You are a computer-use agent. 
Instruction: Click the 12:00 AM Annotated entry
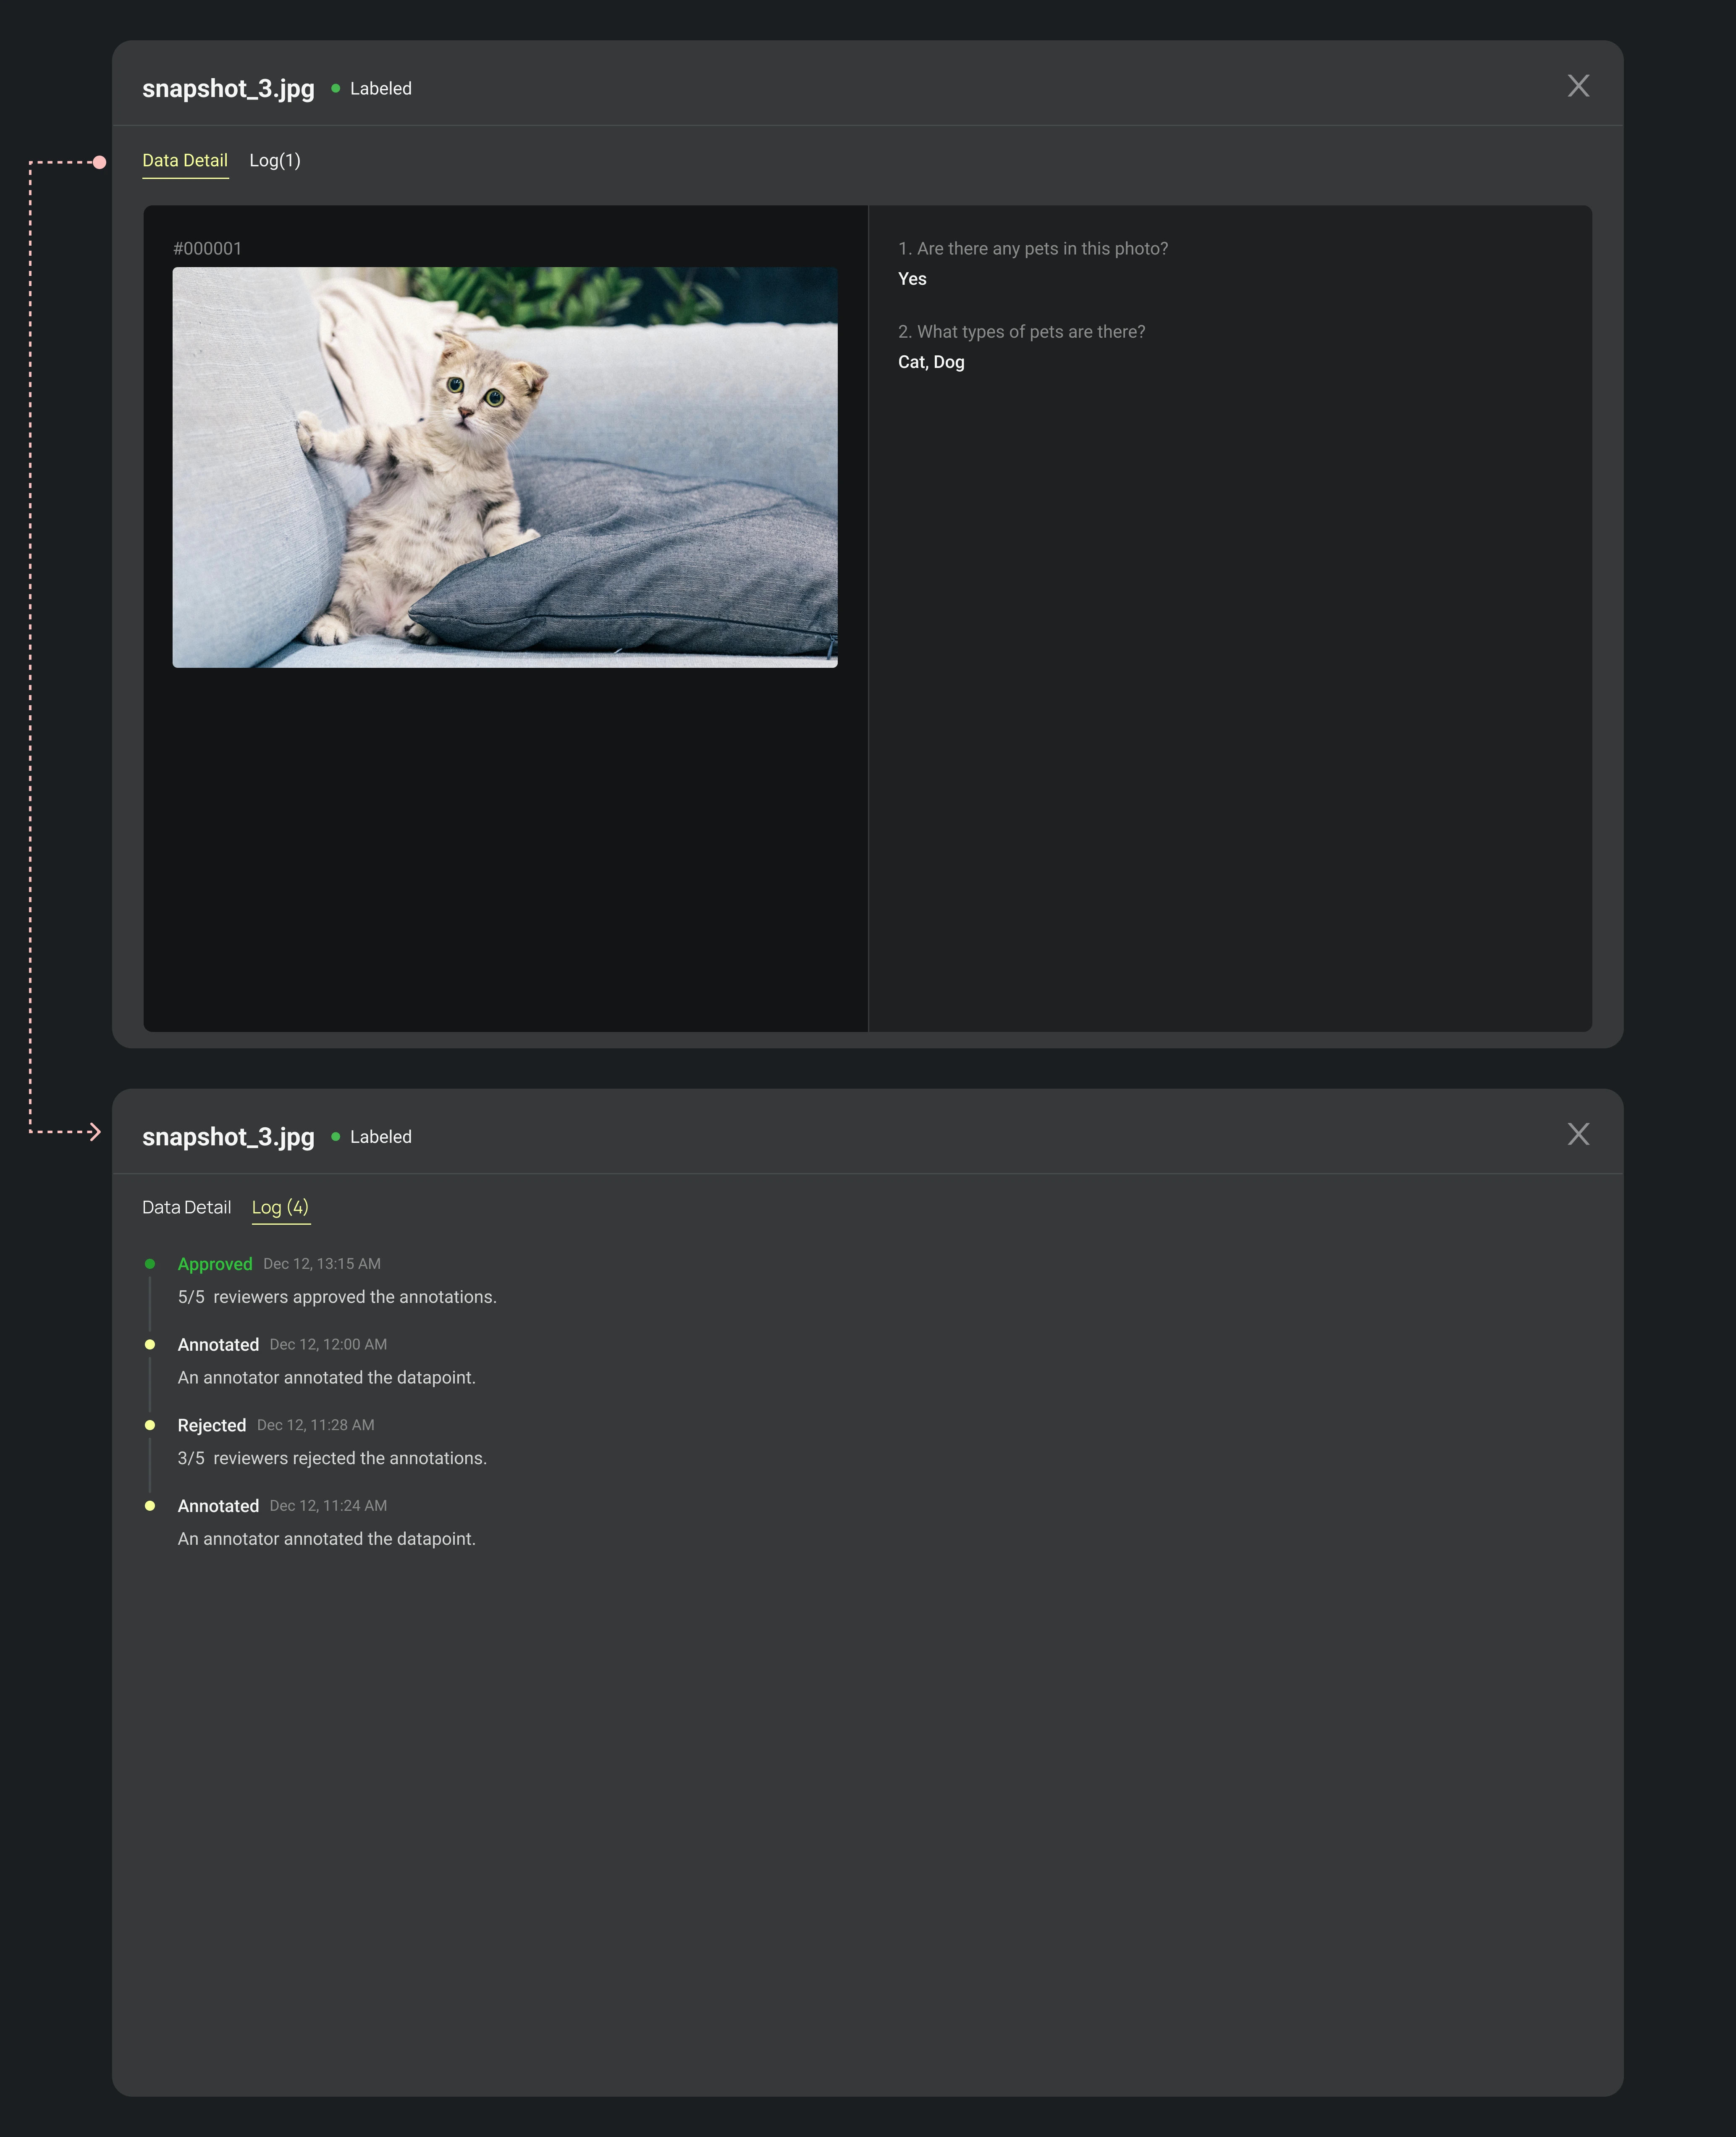(218, 1345)
